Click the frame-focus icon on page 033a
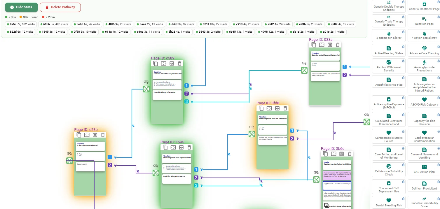440x209 pixels. pos(322,45)
